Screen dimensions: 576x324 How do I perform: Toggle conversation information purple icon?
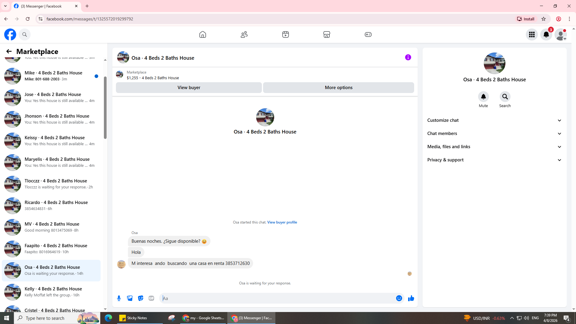(x=408, y=57)
